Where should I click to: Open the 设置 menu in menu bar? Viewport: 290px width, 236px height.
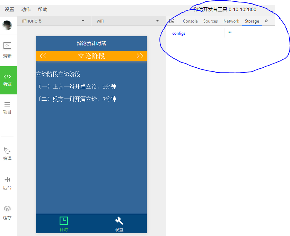tap(9, 9)
